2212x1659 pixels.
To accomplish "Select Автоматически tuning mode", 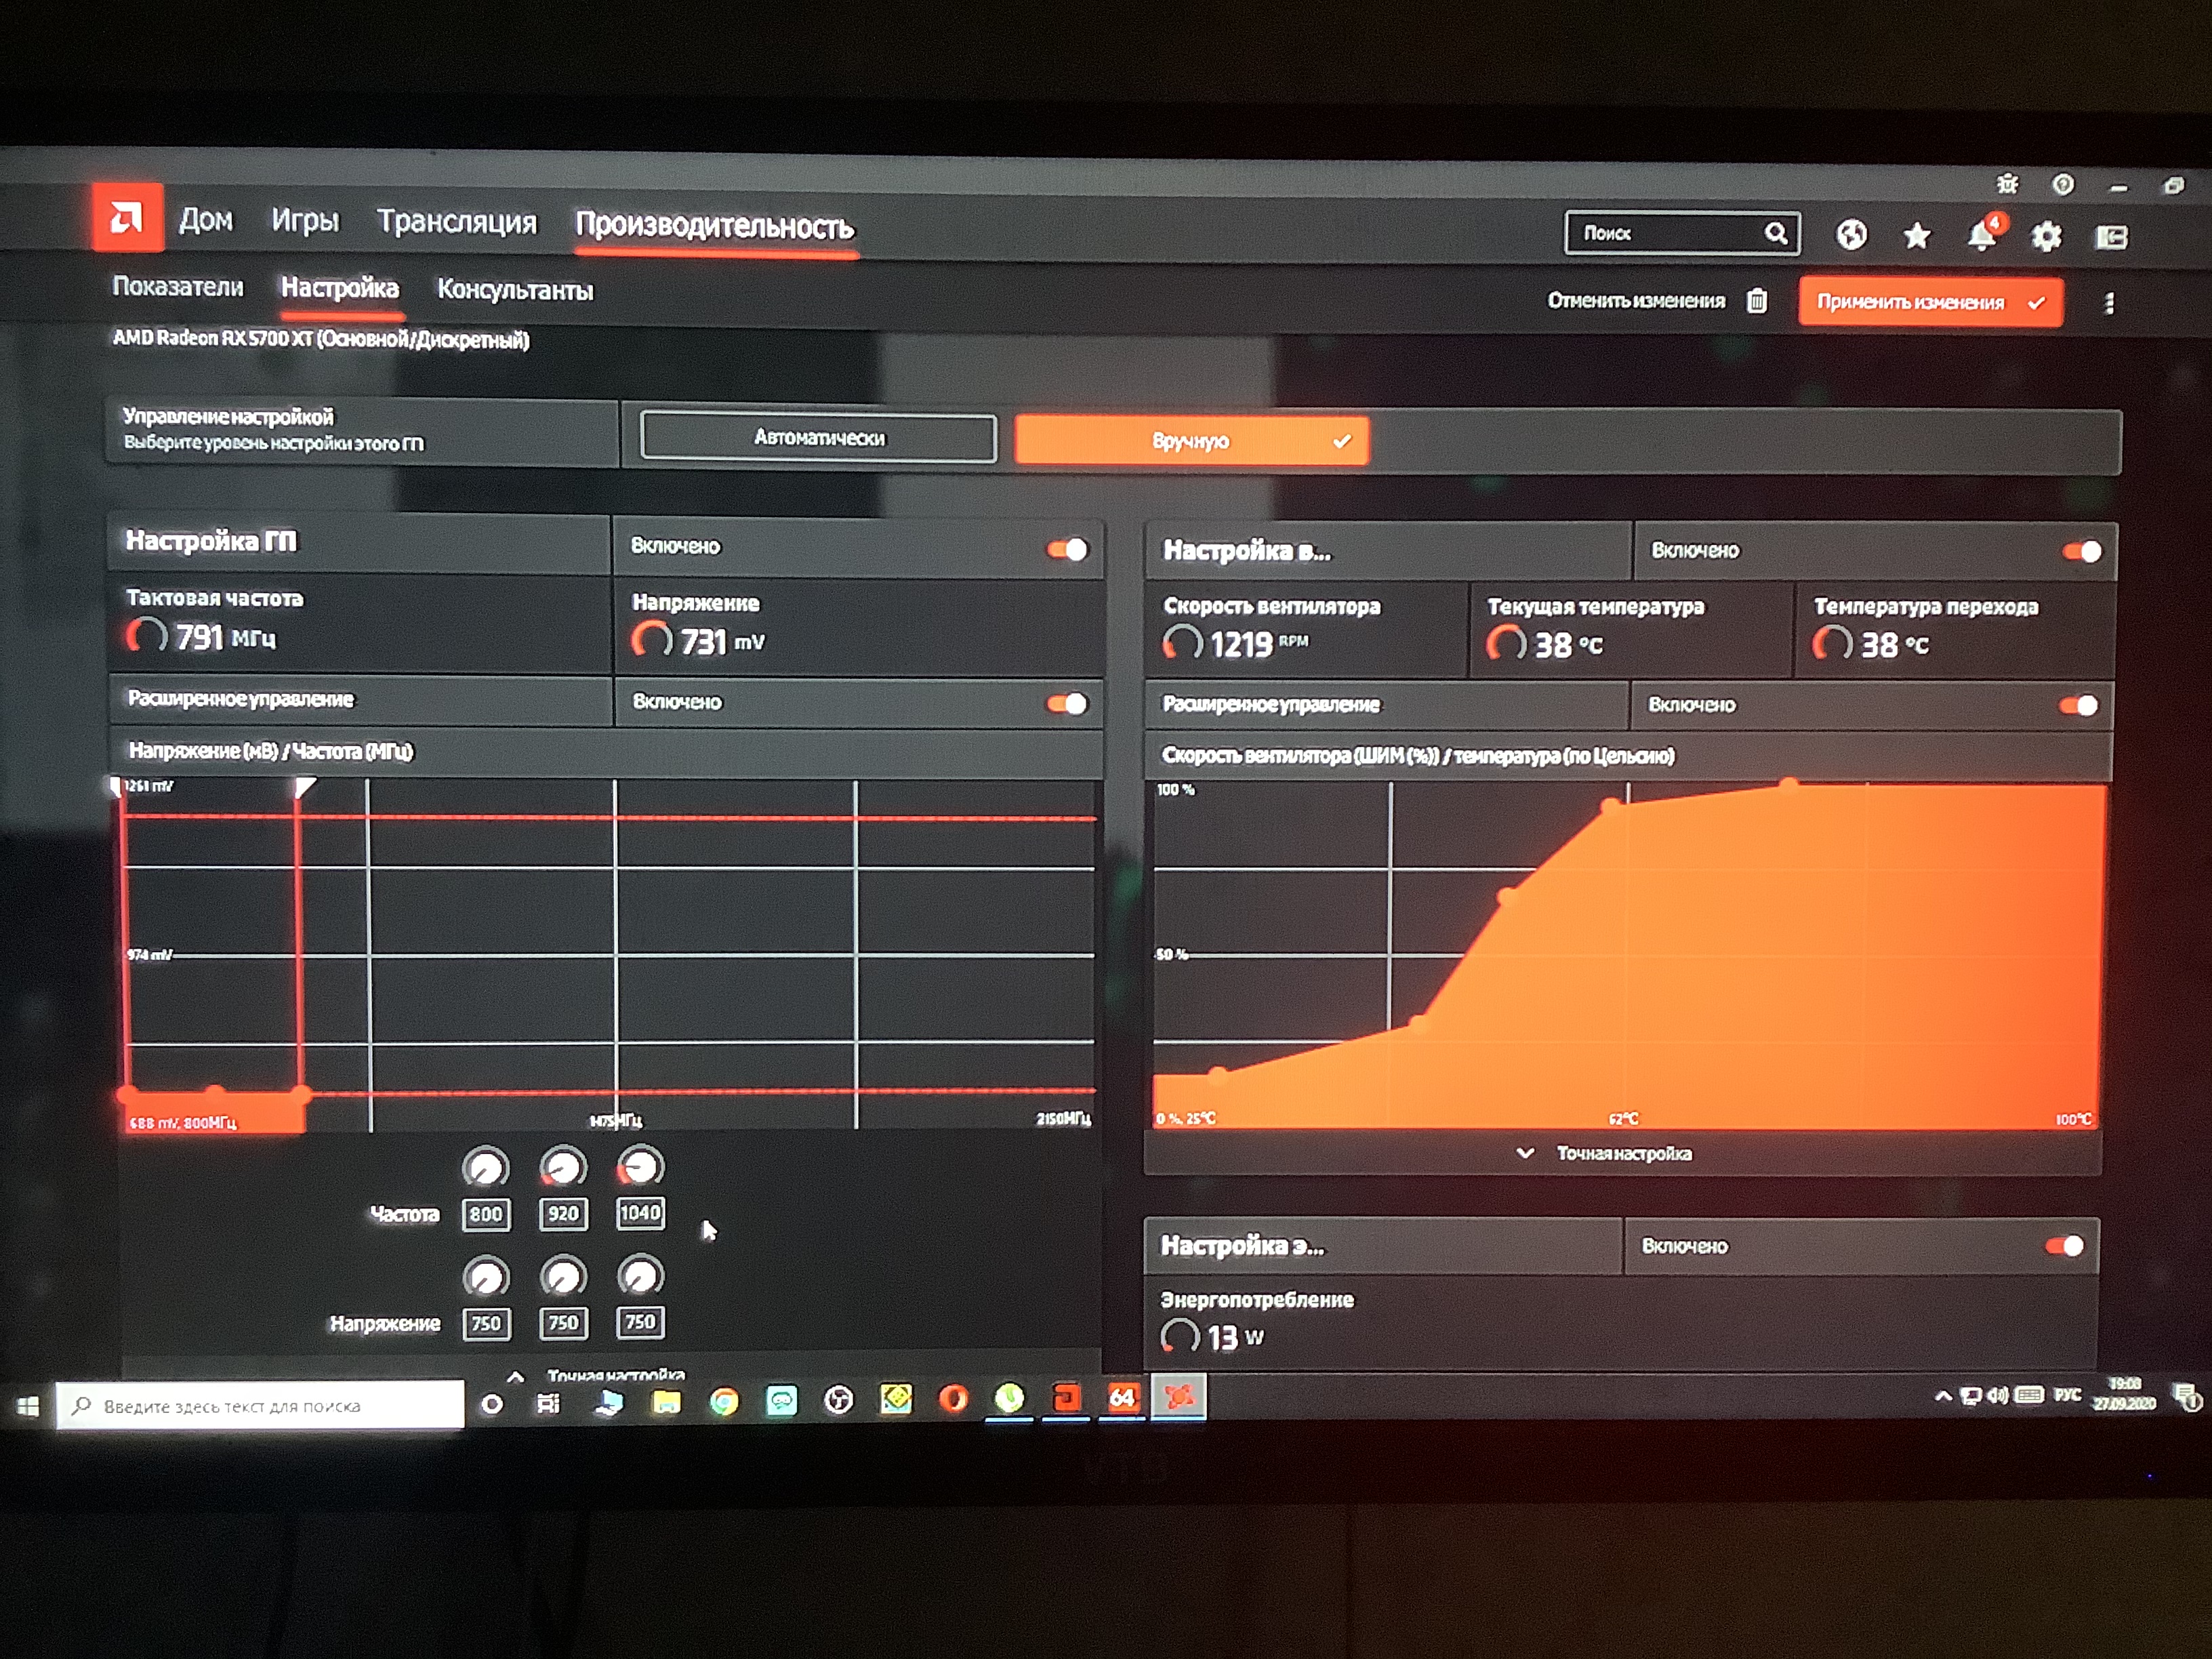I will pos(818,438).
